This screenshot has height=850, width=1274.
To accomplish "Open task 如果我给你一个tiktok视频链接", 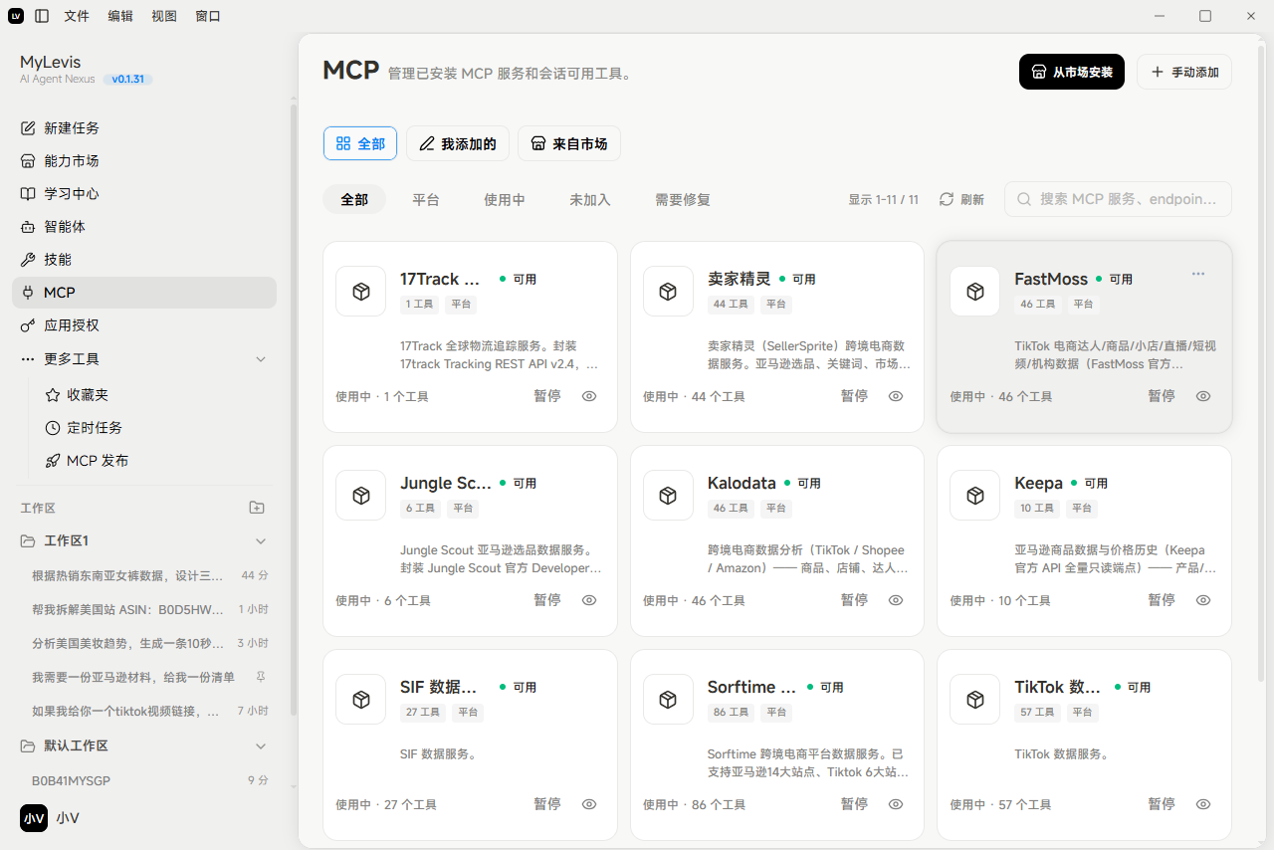I will point(144,711).
